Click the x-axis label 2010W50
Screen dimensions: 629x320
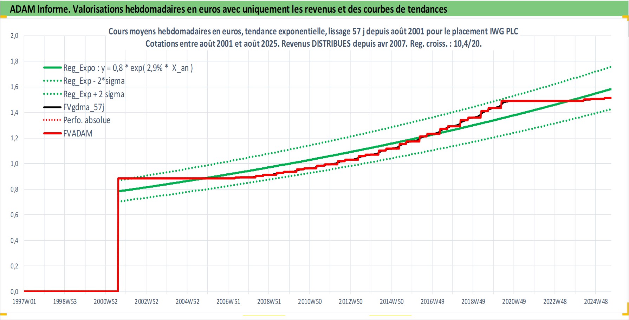[x=310, y=301]
